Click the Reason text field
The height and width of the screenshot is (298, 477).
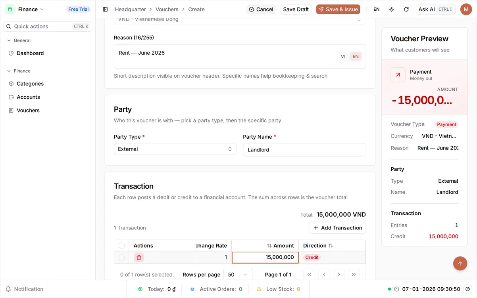[x=240, y=56]
